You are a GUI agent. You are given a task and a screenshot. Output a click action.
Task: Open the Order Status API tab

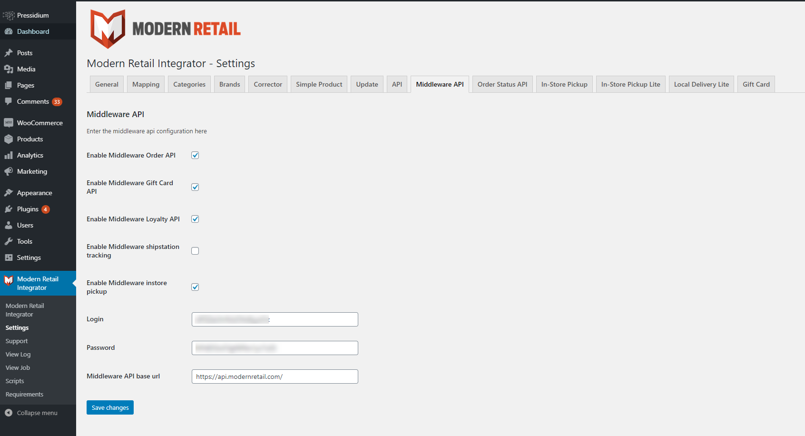coord(502,84)
